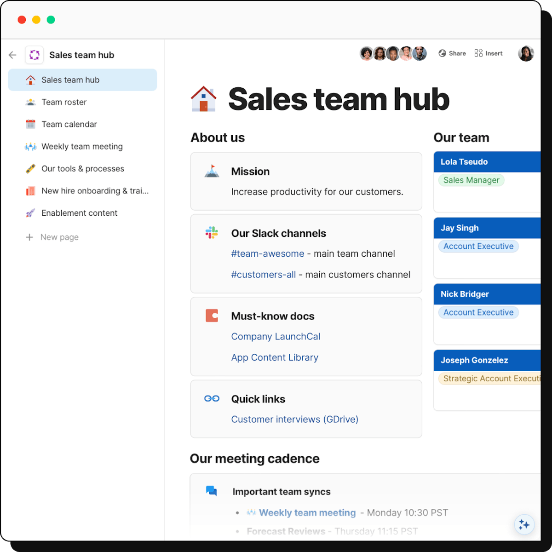Click the Quick links chain icon
The height and width of the screenshot is (552, 552).
point(212,398)
